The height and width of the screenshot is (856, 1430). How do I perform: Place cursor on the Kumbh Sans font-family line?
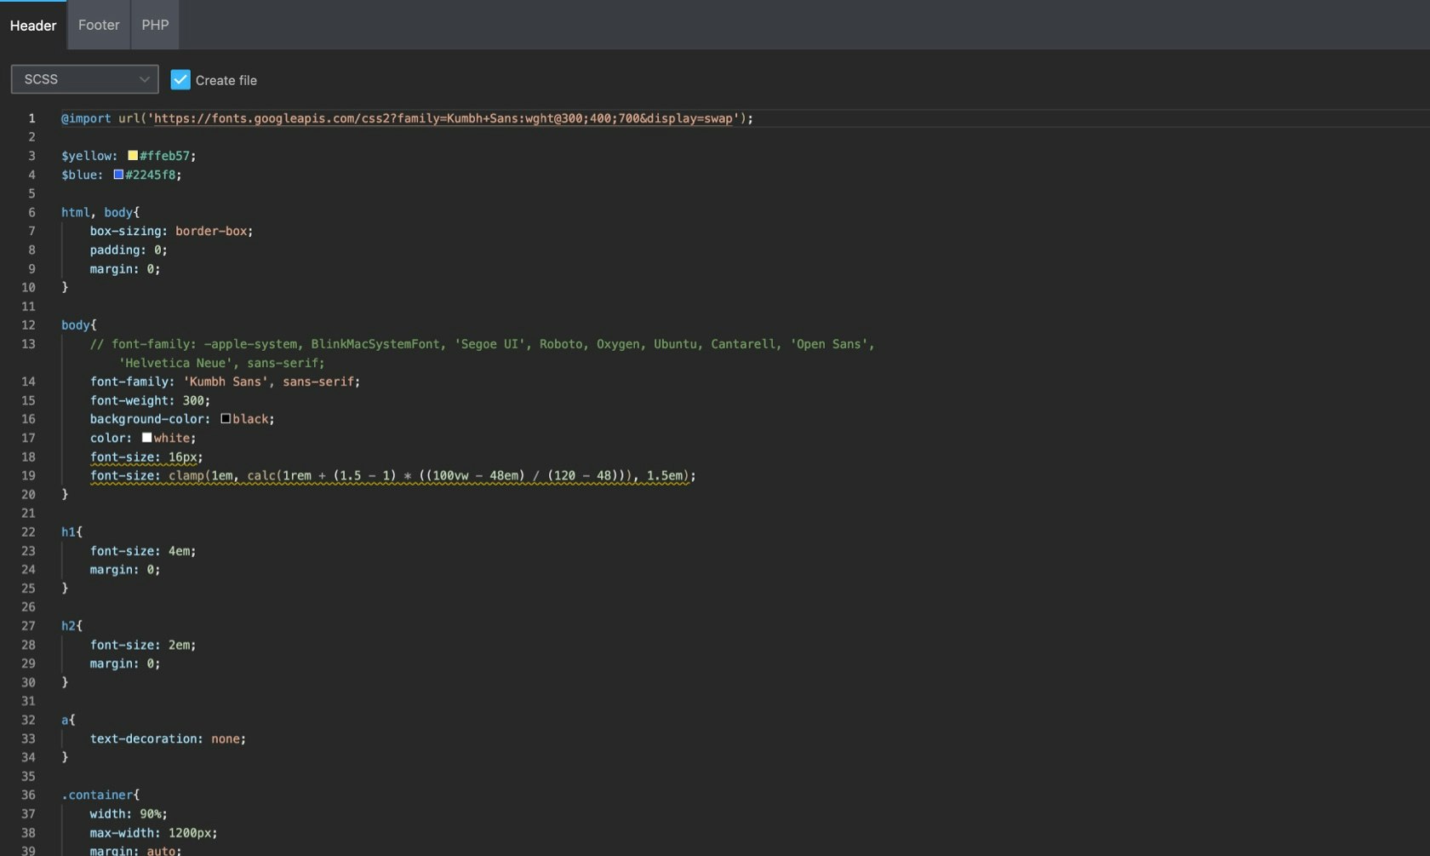point(226,382)
